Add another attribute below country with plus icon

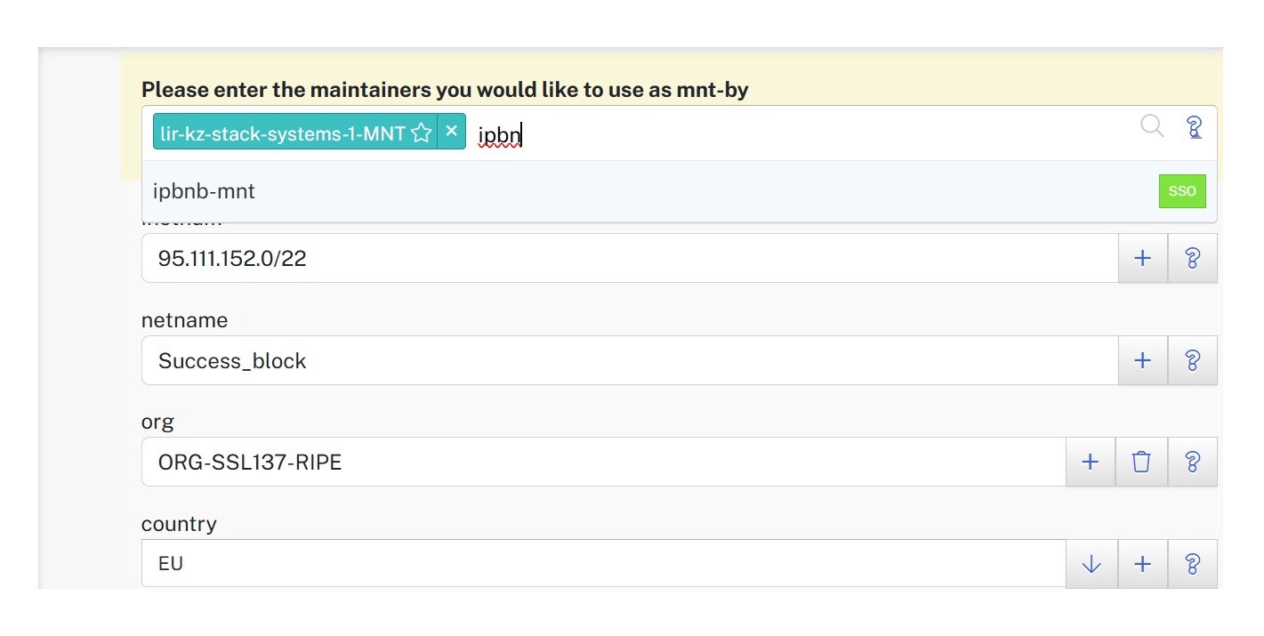1141,563
